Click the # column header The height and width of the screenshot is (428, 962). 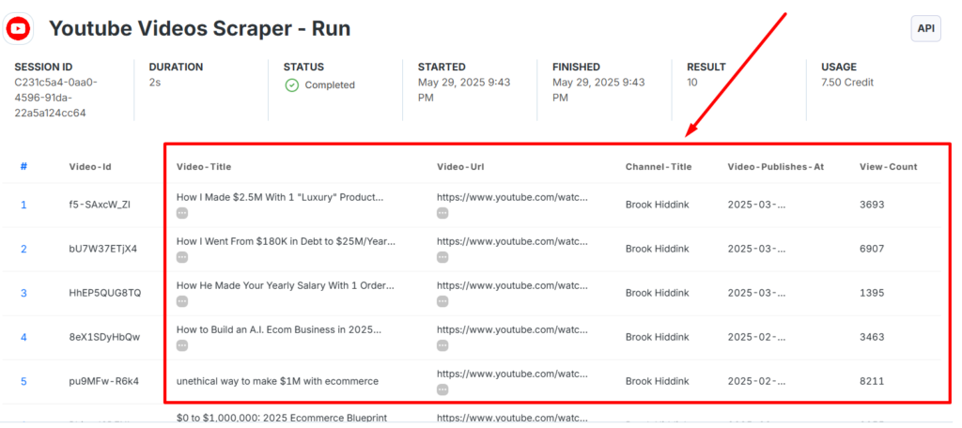tap(23, 166)
